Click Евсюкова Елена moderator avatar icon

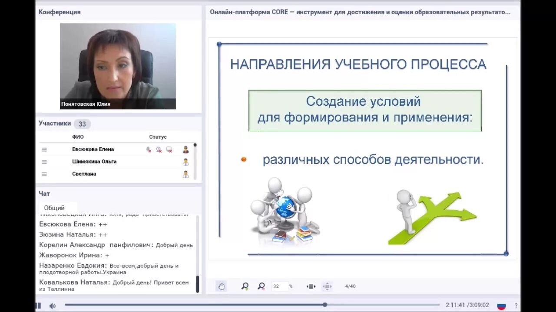(185, 149)
